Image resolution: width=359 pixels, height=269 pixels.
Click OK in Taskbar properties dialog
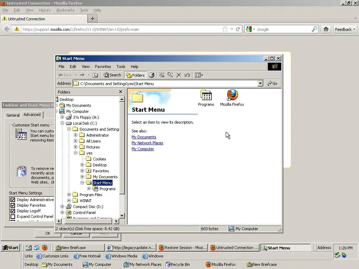click(x=48, y=233)
